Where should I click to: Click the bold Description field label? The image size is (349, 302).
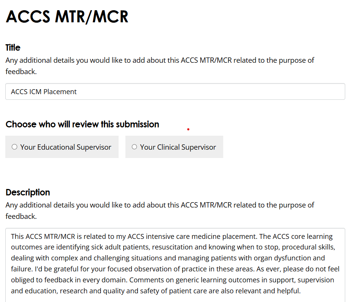click(x=28, y=192)
